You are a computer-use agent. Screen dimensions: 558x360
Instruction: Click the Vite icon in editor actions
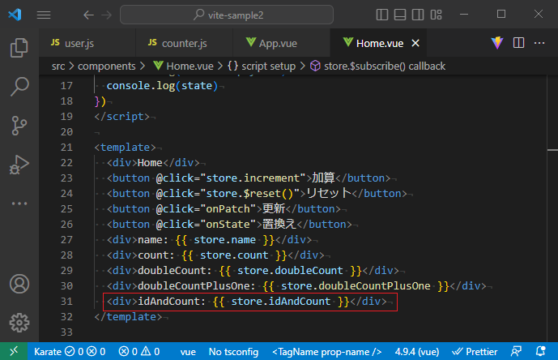click(497, 43)
